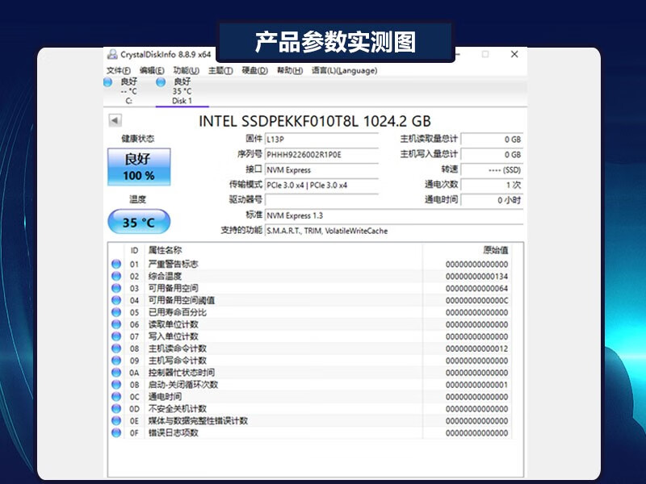Open the 硬盘(D) menu
Screen dimensions: 646x484
254,70
